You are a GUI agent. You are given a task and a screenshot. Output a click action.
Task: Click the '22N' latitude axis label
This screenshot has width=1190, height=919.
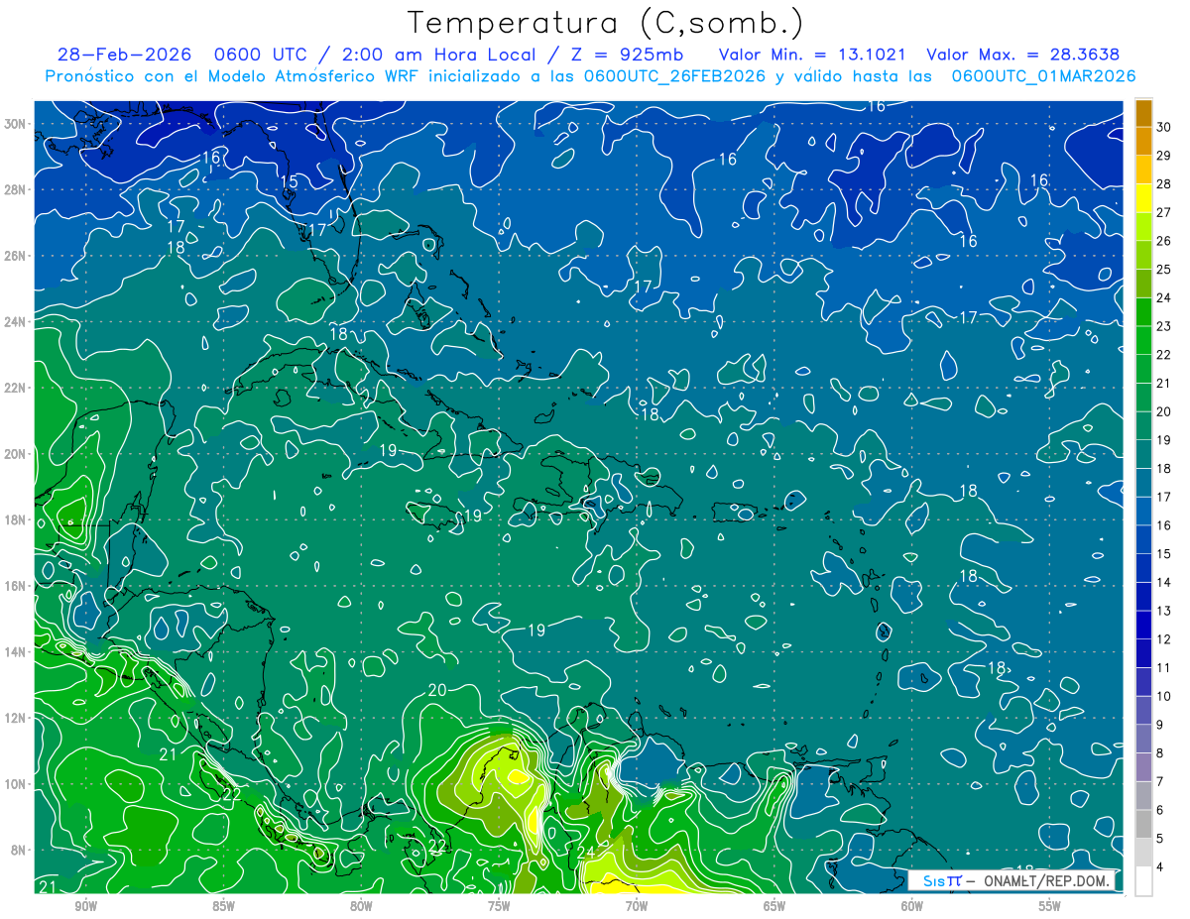pos(15,388)
